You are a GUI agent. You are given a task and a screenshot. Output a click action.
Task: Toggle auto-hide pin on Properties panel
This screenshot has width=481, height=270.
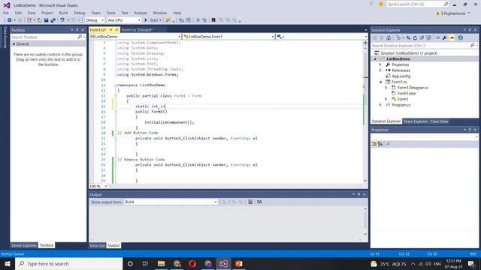pos(470,130)
